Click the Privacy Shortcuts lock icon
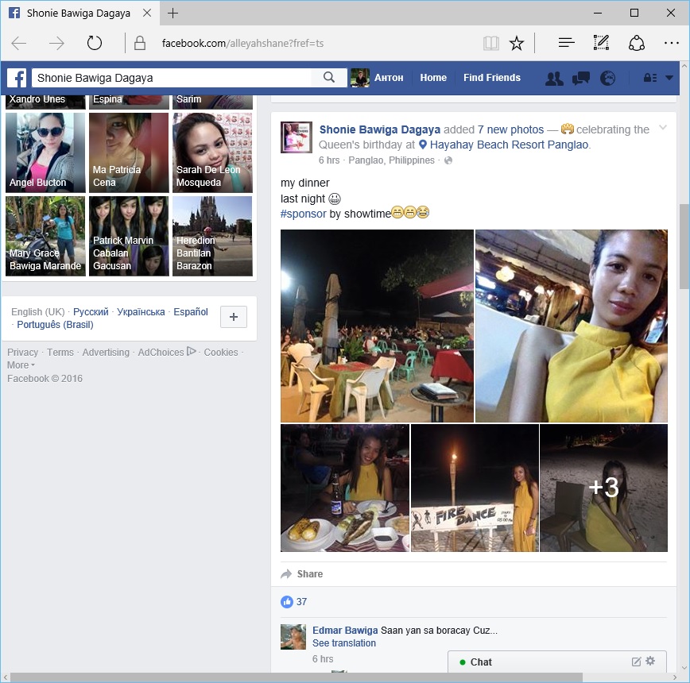 [649, 78]
